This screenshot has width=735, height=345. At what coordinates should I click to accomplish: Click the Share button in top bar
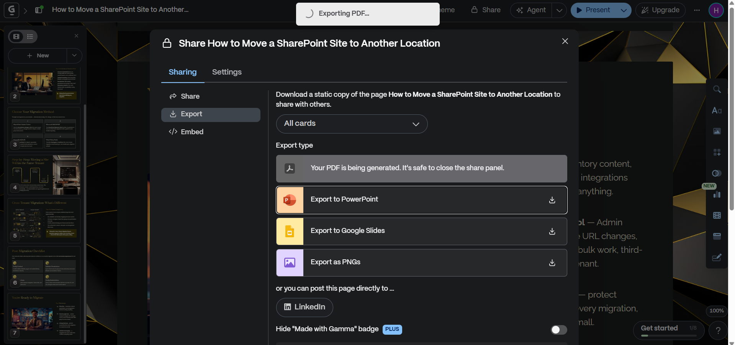point(486,10)
